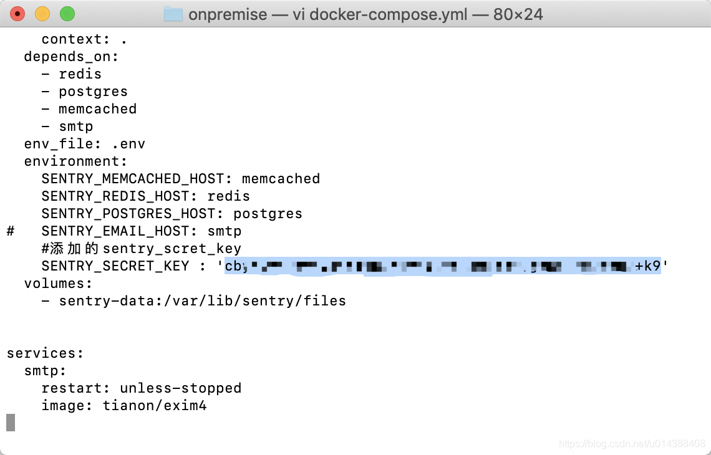Click 'restart: unless-stopped' line
Screen dimensions: 711x455
(142, 388)
